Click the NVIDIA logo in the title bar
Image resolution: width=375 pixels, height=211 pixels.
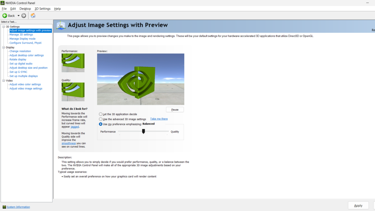point(3,3)
